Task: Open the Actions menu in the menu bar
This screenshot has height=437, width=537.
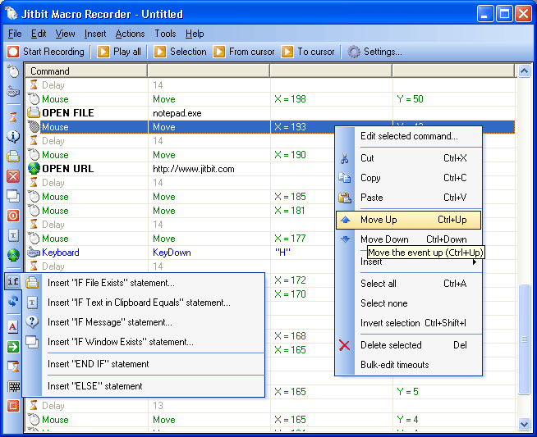Action: pyautogui.click(x=130, y=34)
